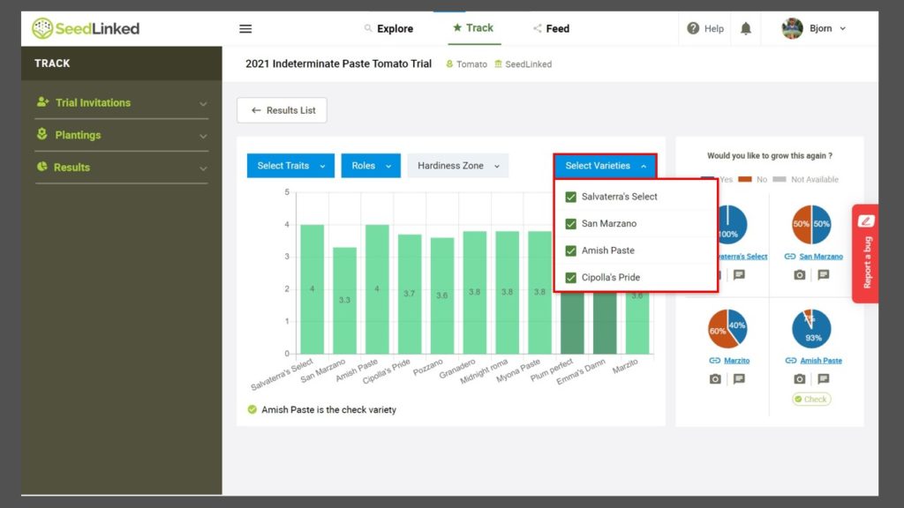Viewport: 904px width, 508px height.
Task: Uncheck San Marzano variety
Action: tap(571, 223)
